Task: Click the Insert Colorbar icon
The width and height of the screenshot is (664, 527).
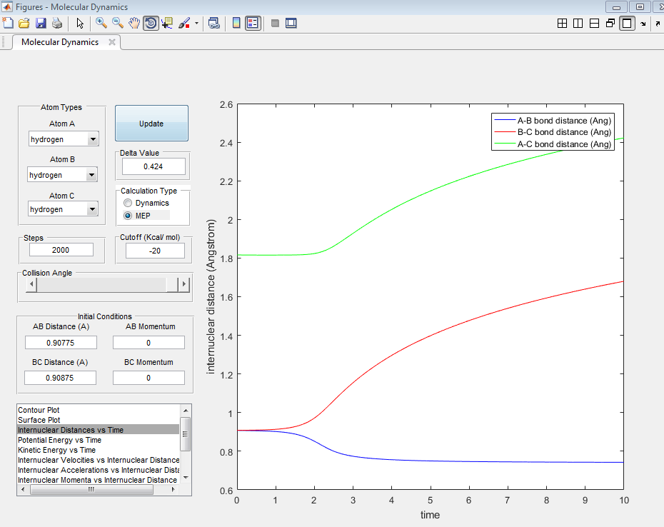Action: 236,23
